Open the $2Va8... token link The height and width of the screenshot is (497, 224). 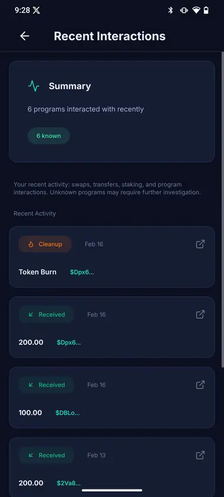point(69,483)
